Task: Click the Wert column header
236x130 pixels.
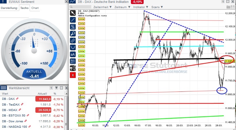Action: coord(5,93)
